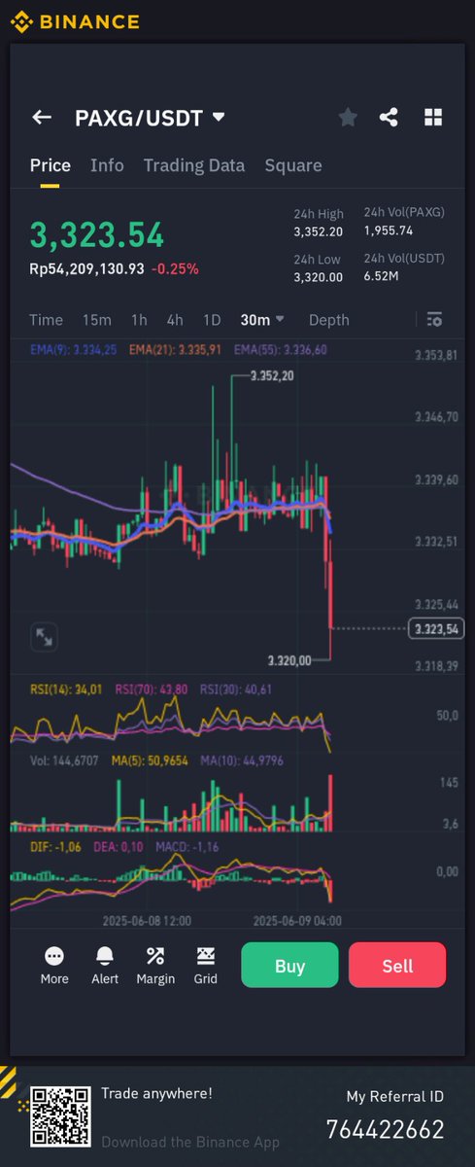Click the referral ID 764422662
The height and width of the screenshot is (1167, 475).
pyautogui.click(x=386, y=1130)
